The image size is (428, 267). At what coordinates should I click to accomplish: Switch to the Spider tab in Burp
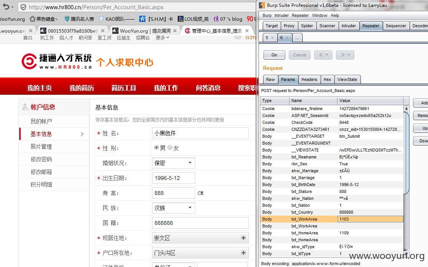pos(307,26)
